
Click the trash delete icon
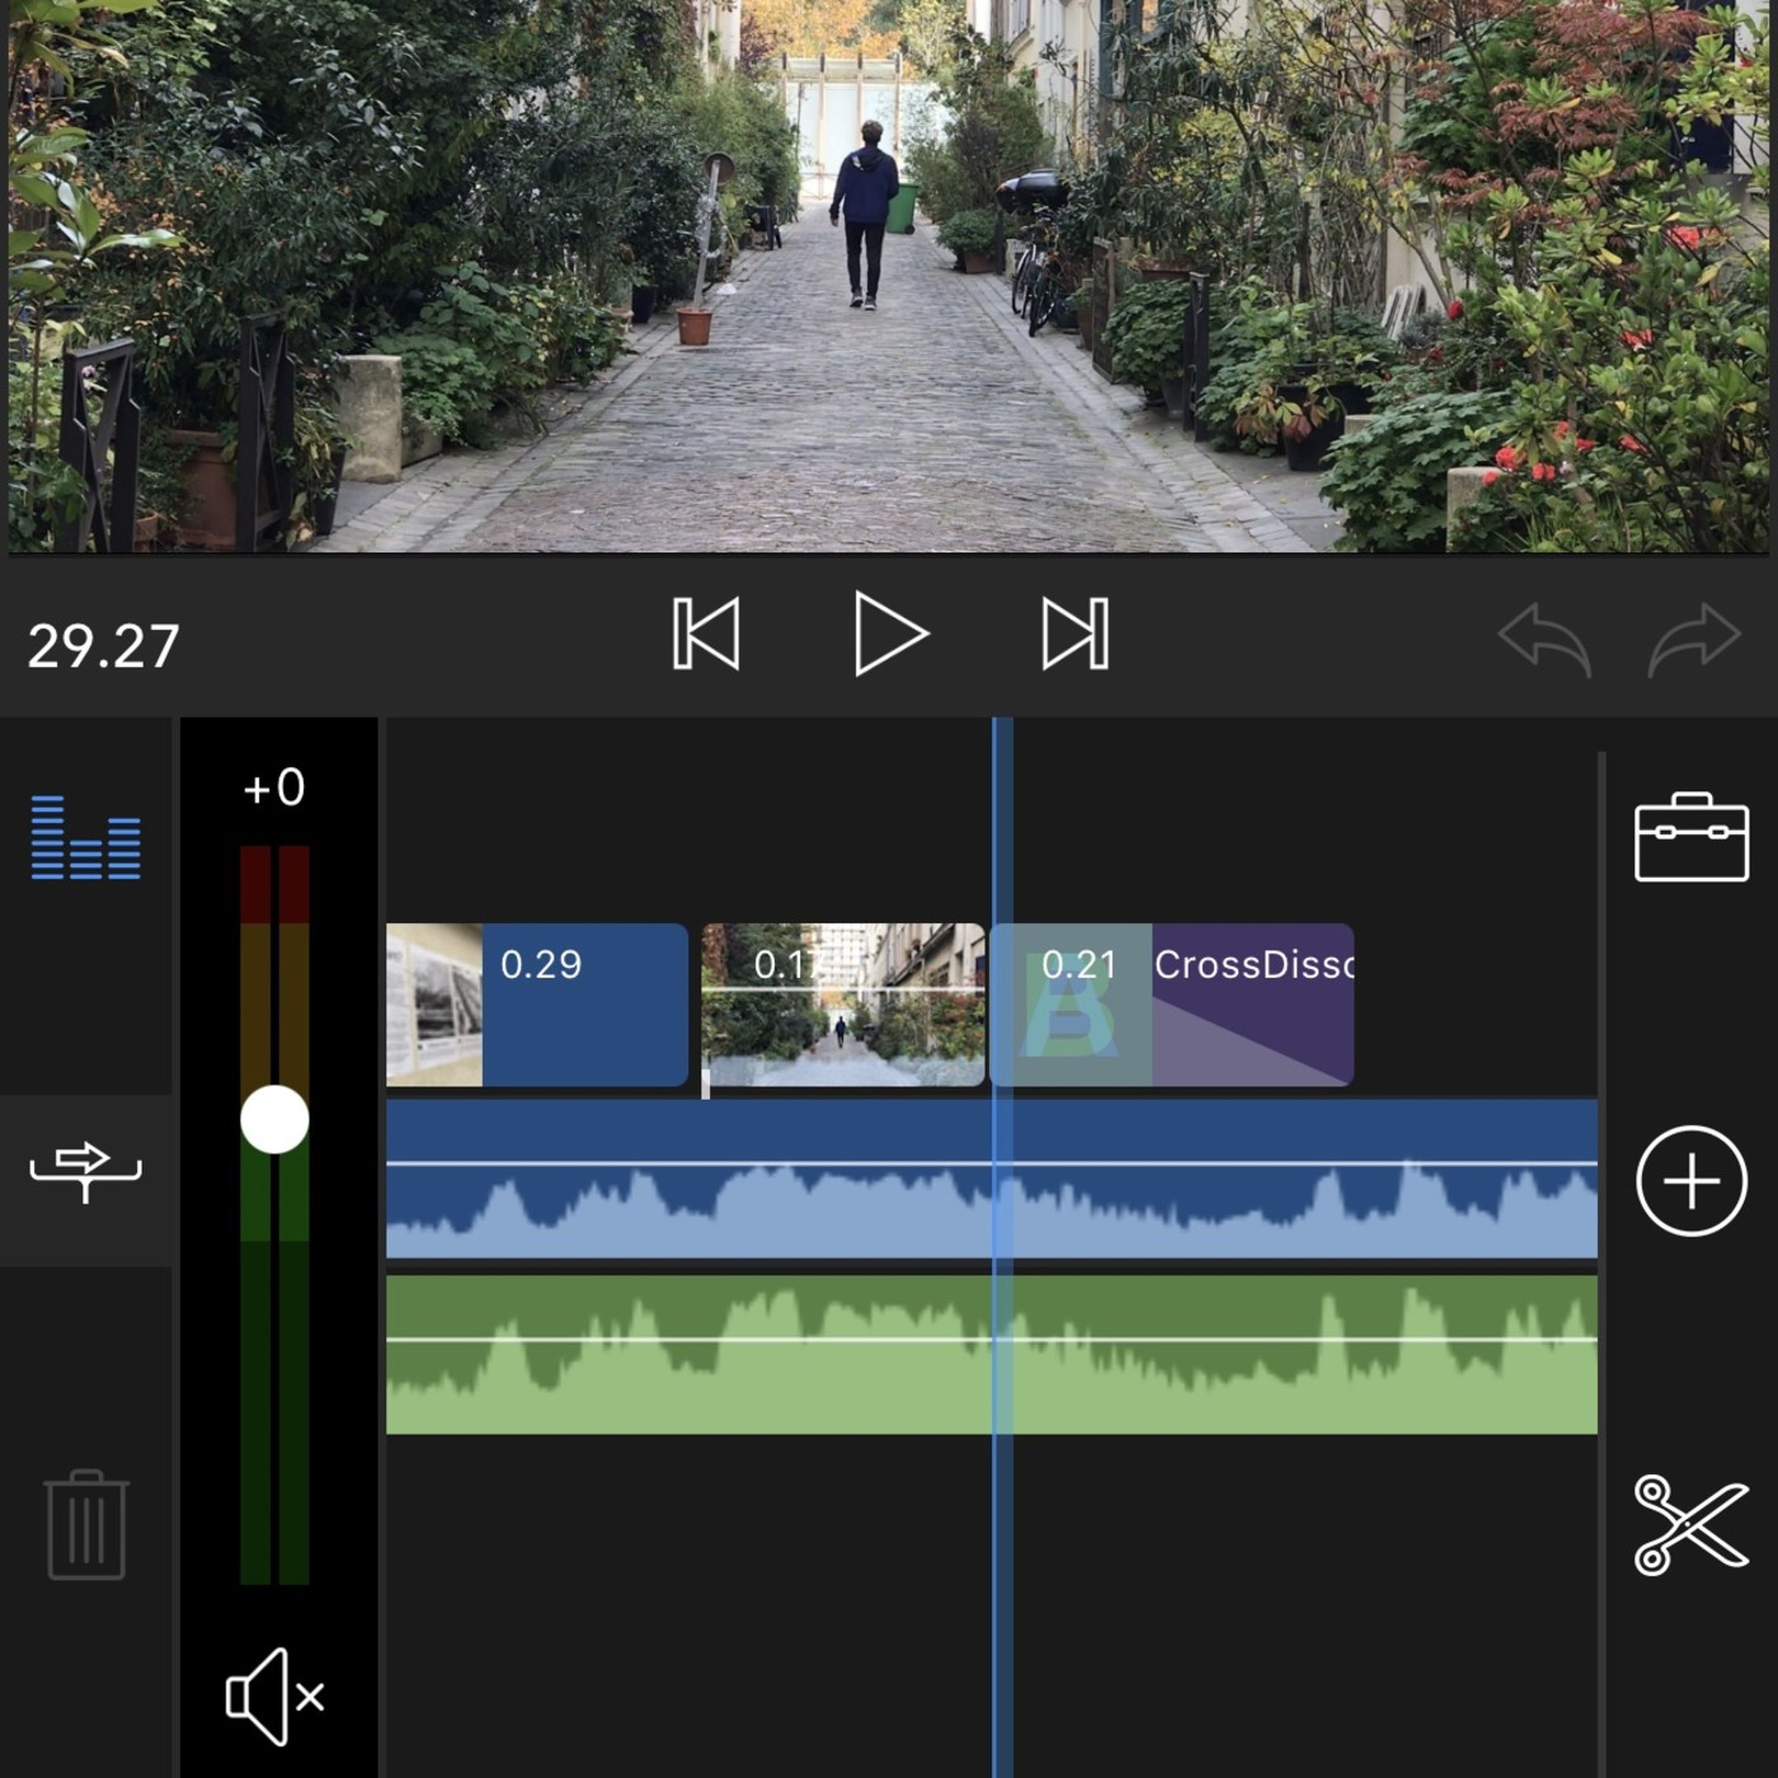pos(85,1525)
